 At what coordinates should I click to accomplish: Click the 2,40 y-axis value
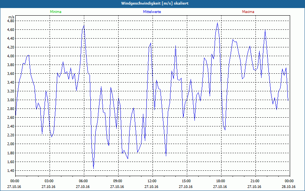[x=11, y=126]
